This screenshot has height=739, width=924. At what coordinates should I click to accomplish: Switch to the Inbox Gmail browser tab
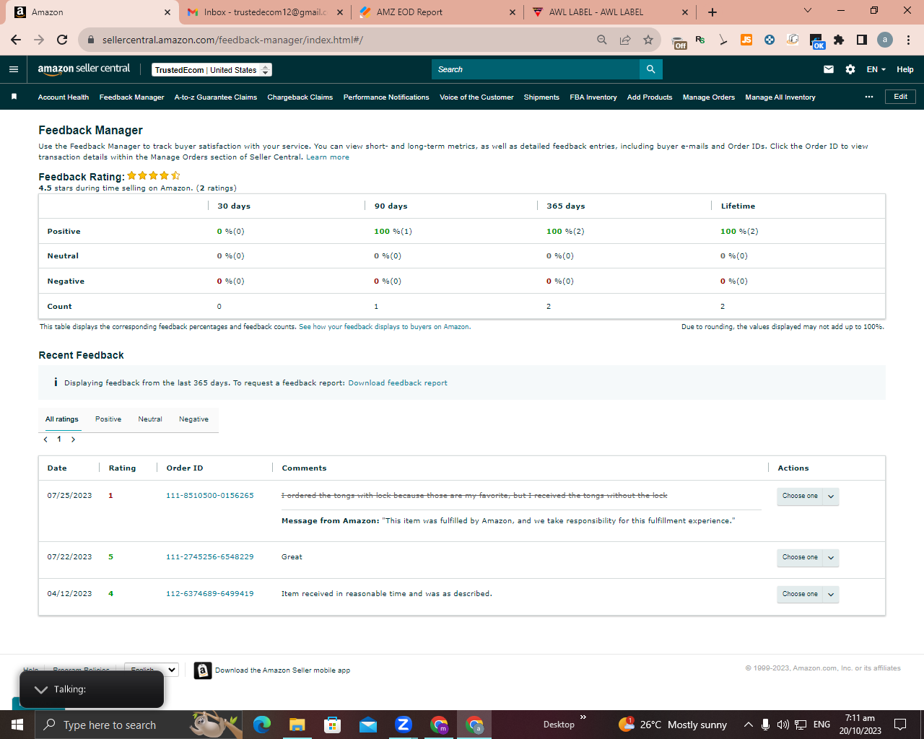tap(265, 12)
